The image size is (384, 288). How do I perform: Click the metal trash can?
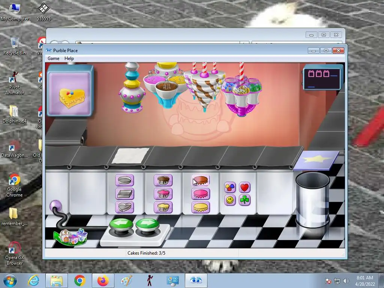coord(312,199)
